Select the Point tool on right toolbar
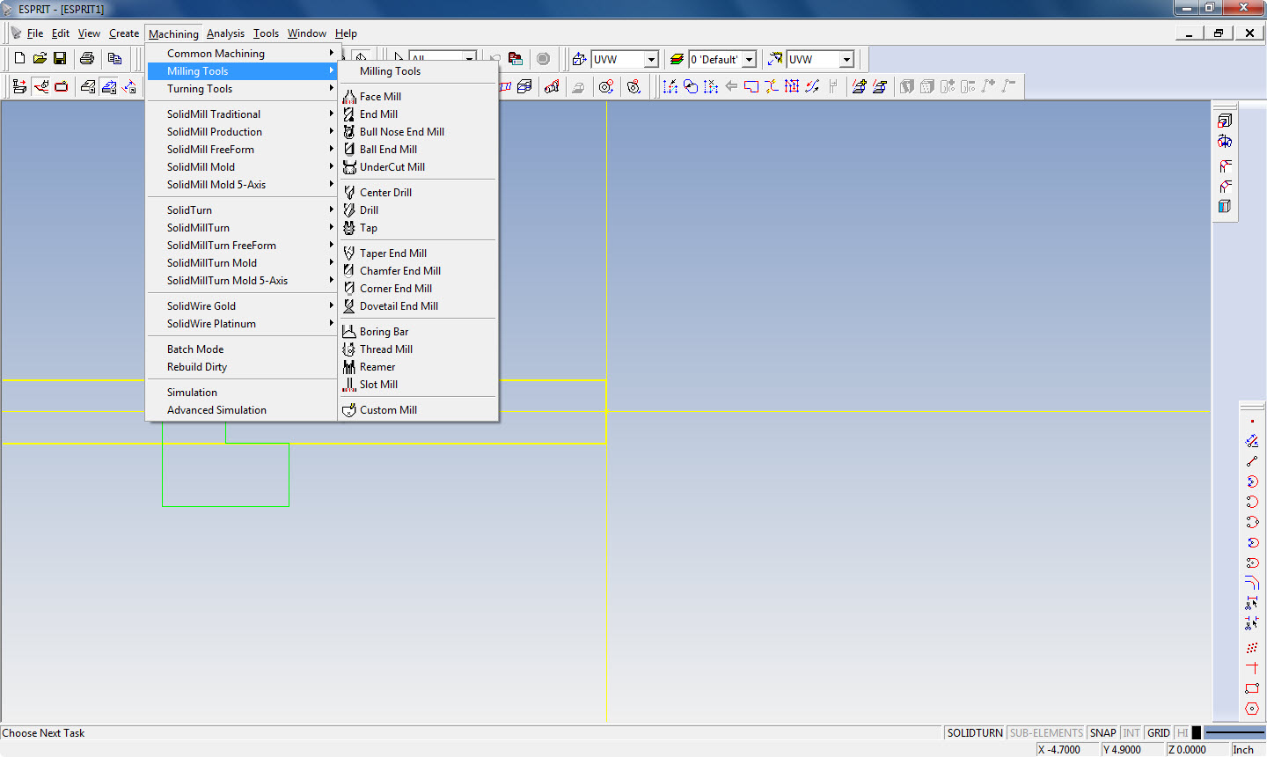Screen dimensions: 1267x757 tap(1252, 421)
